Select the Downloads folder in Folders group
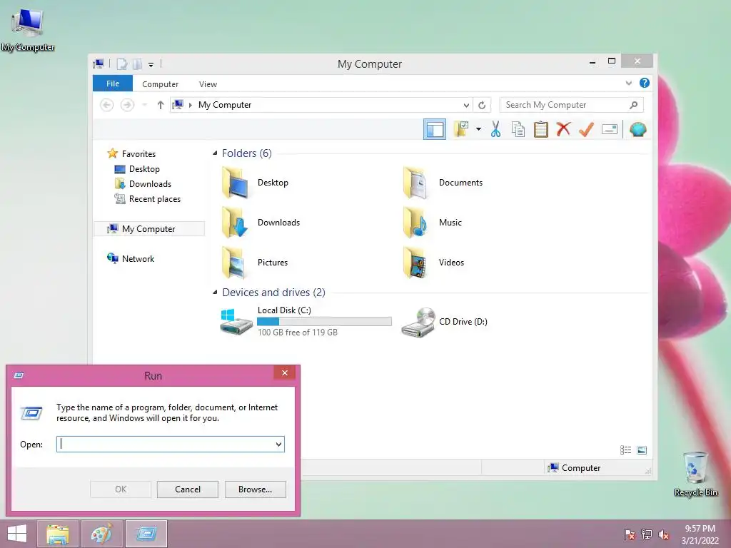Image resolution: width=731 pixels, height=548 pixels. [260, 223]
